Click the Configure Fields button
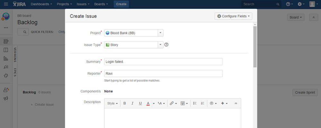Viewport: 321px width, 128px height. coord(233,16)
